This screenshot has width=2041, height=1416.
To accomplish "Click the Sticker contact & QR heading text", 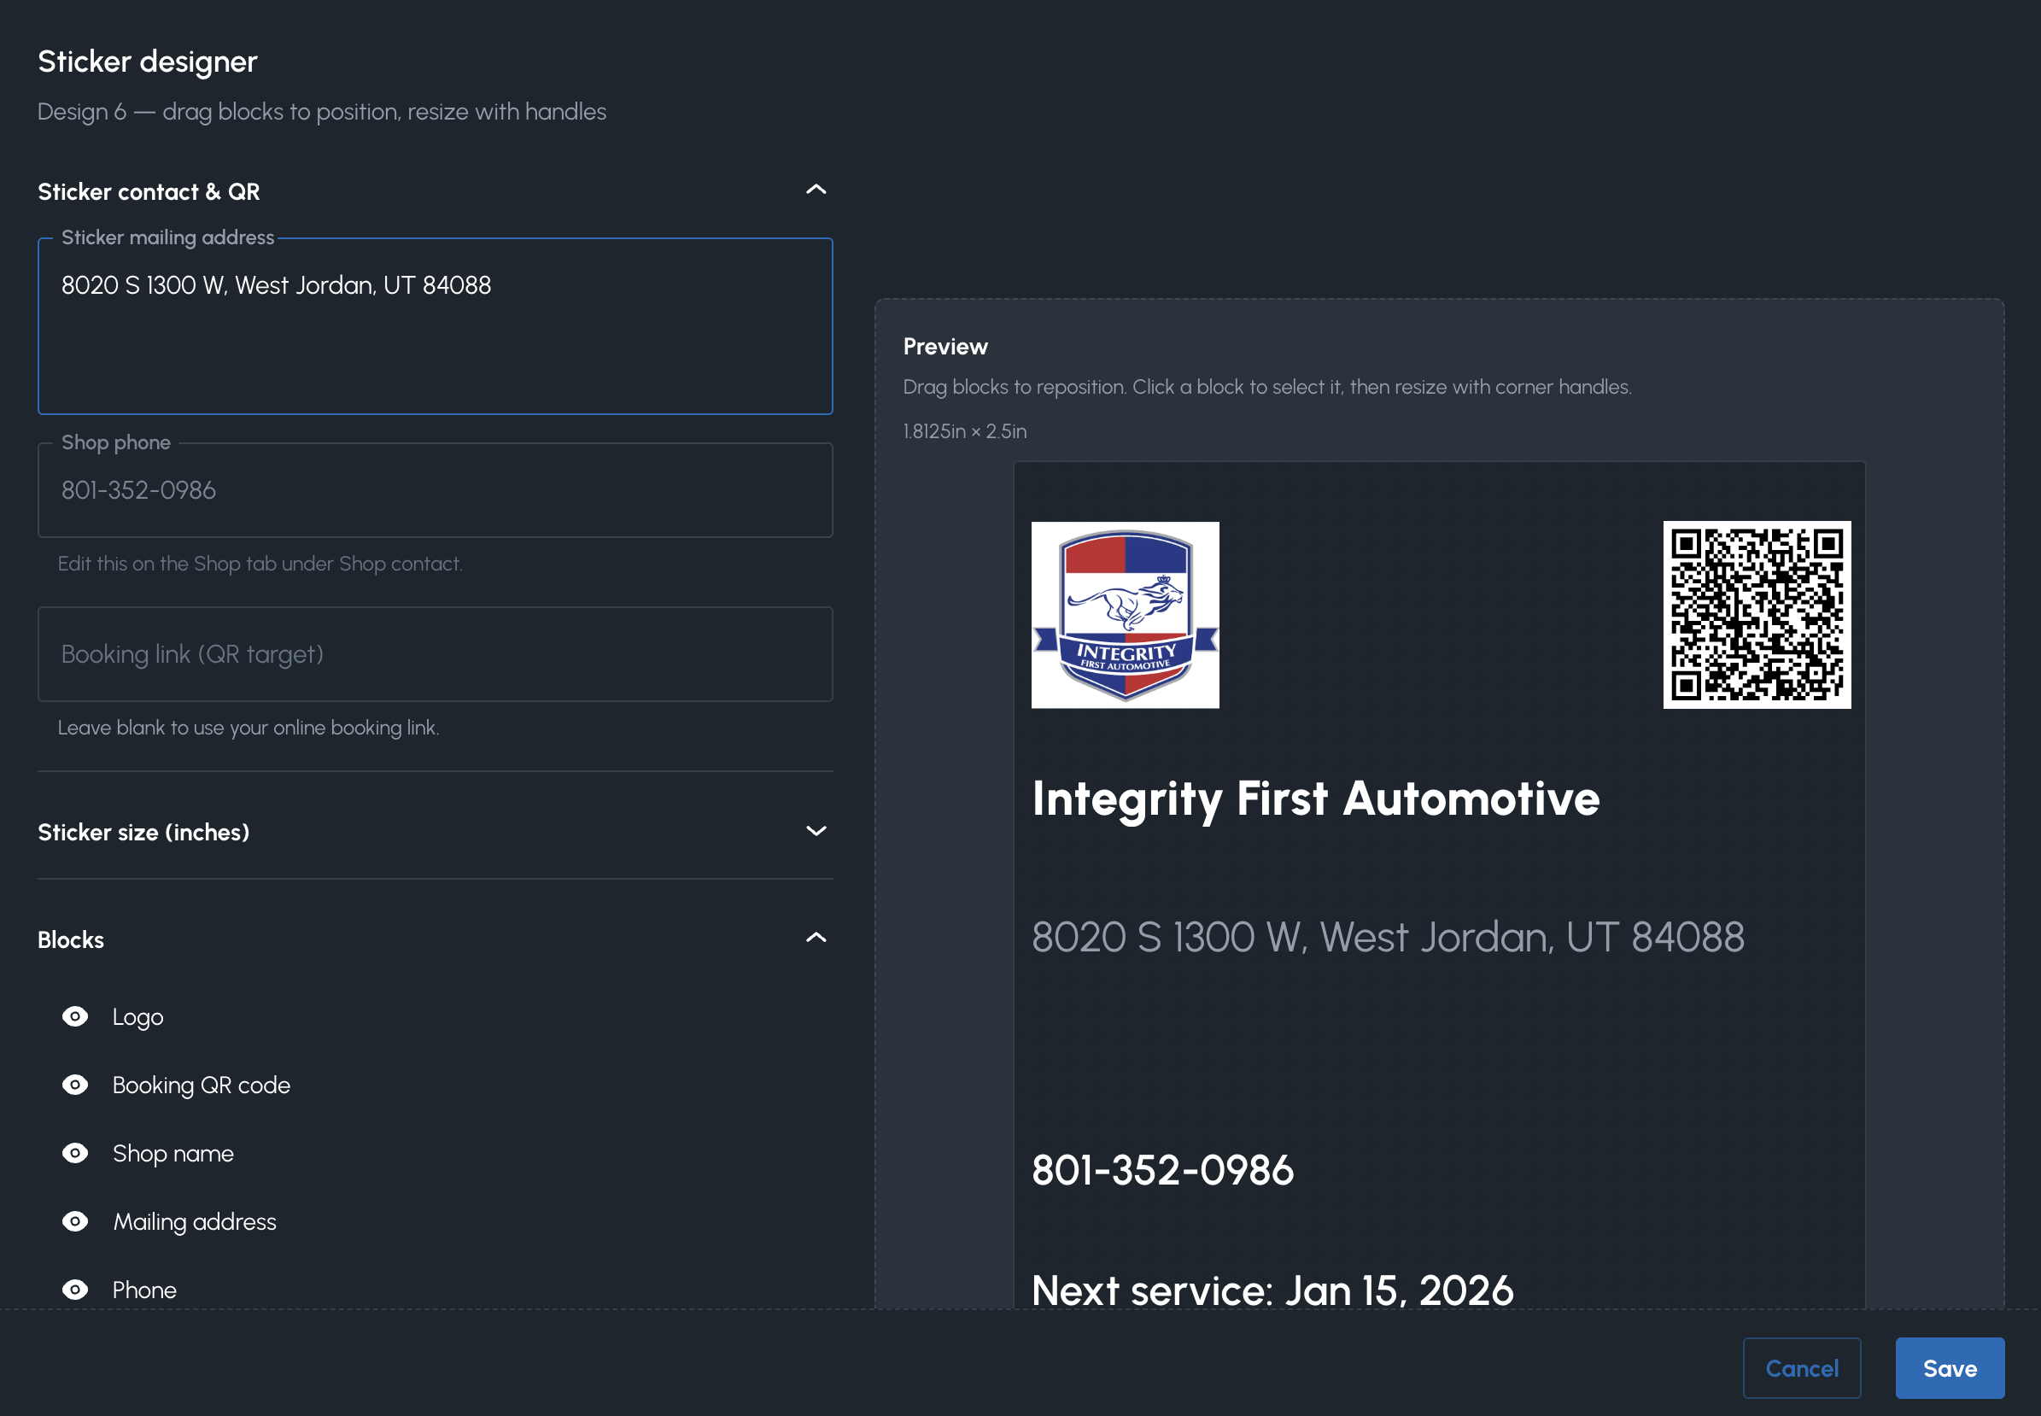I will (x=149, y=191).
